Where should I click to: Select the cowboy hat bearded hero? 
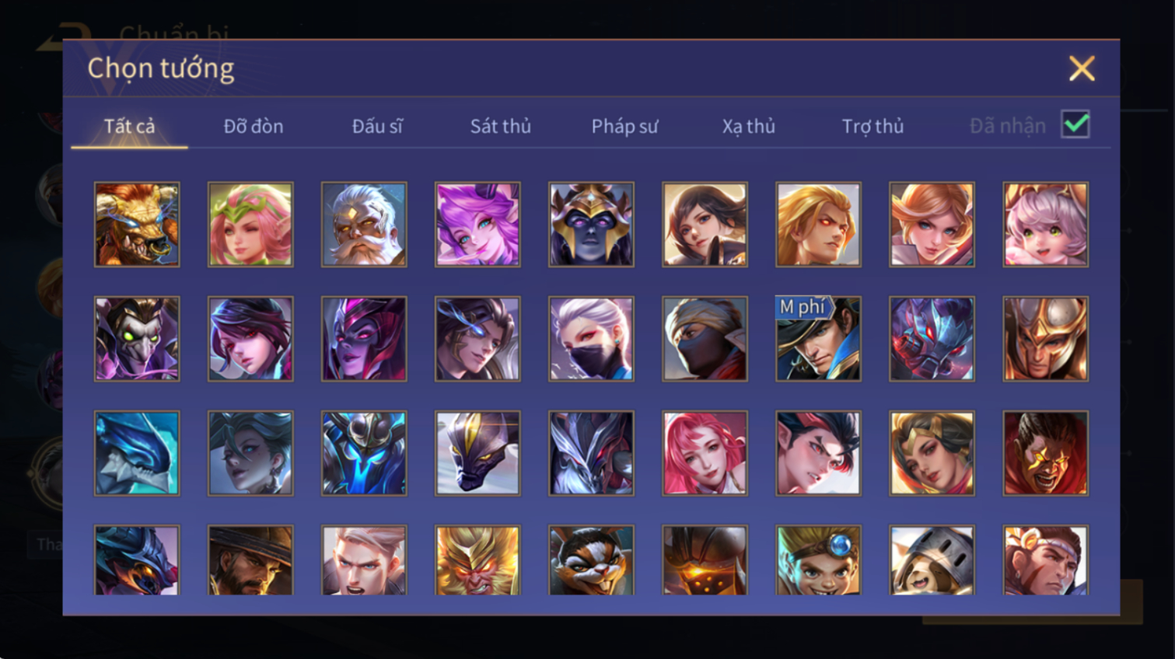pos(250,560)
